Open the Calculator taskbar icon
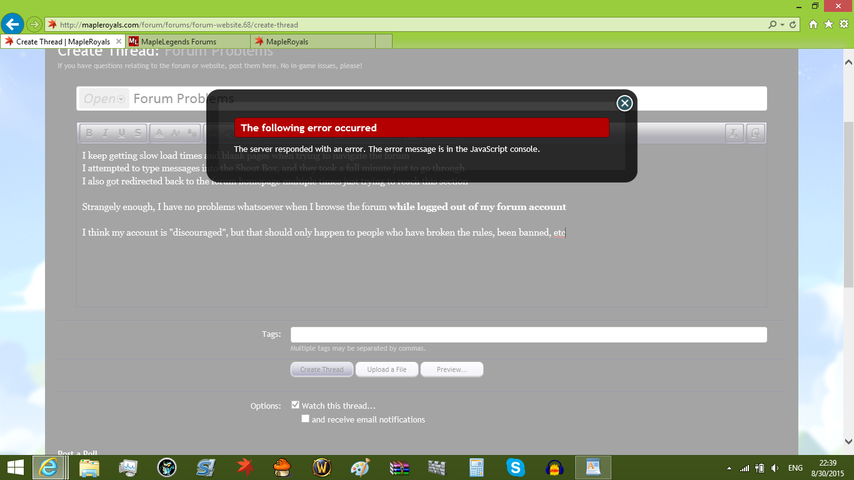Viewport: 854px width, 480px height. (x=477, y=467)
